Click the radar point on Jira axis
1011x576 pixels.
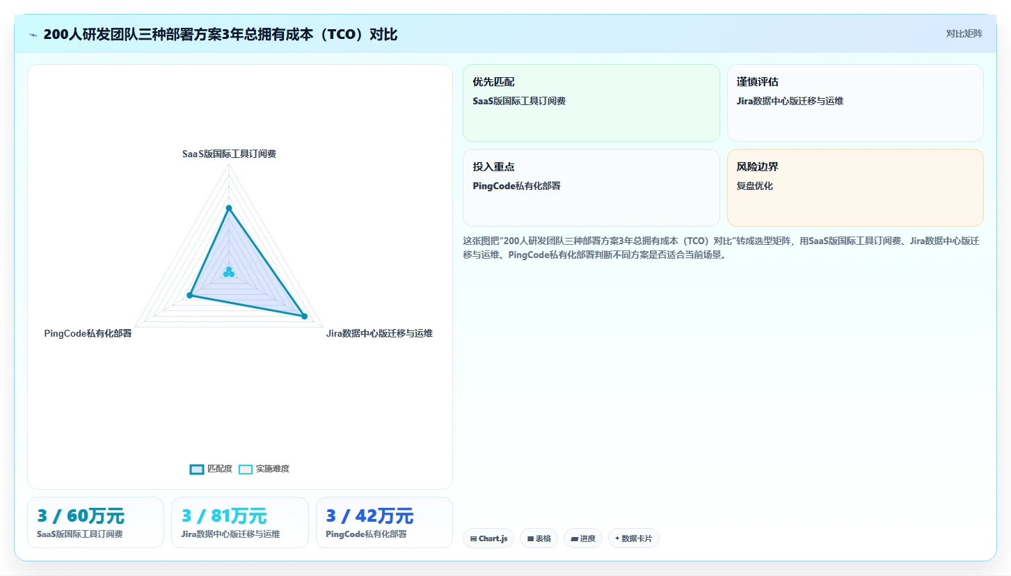click(x=304, y=317)
